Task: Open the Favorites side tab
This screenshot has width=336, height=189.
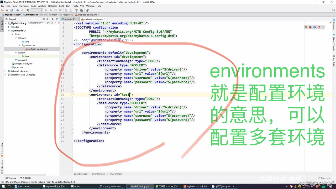Action: click(2, 150)
